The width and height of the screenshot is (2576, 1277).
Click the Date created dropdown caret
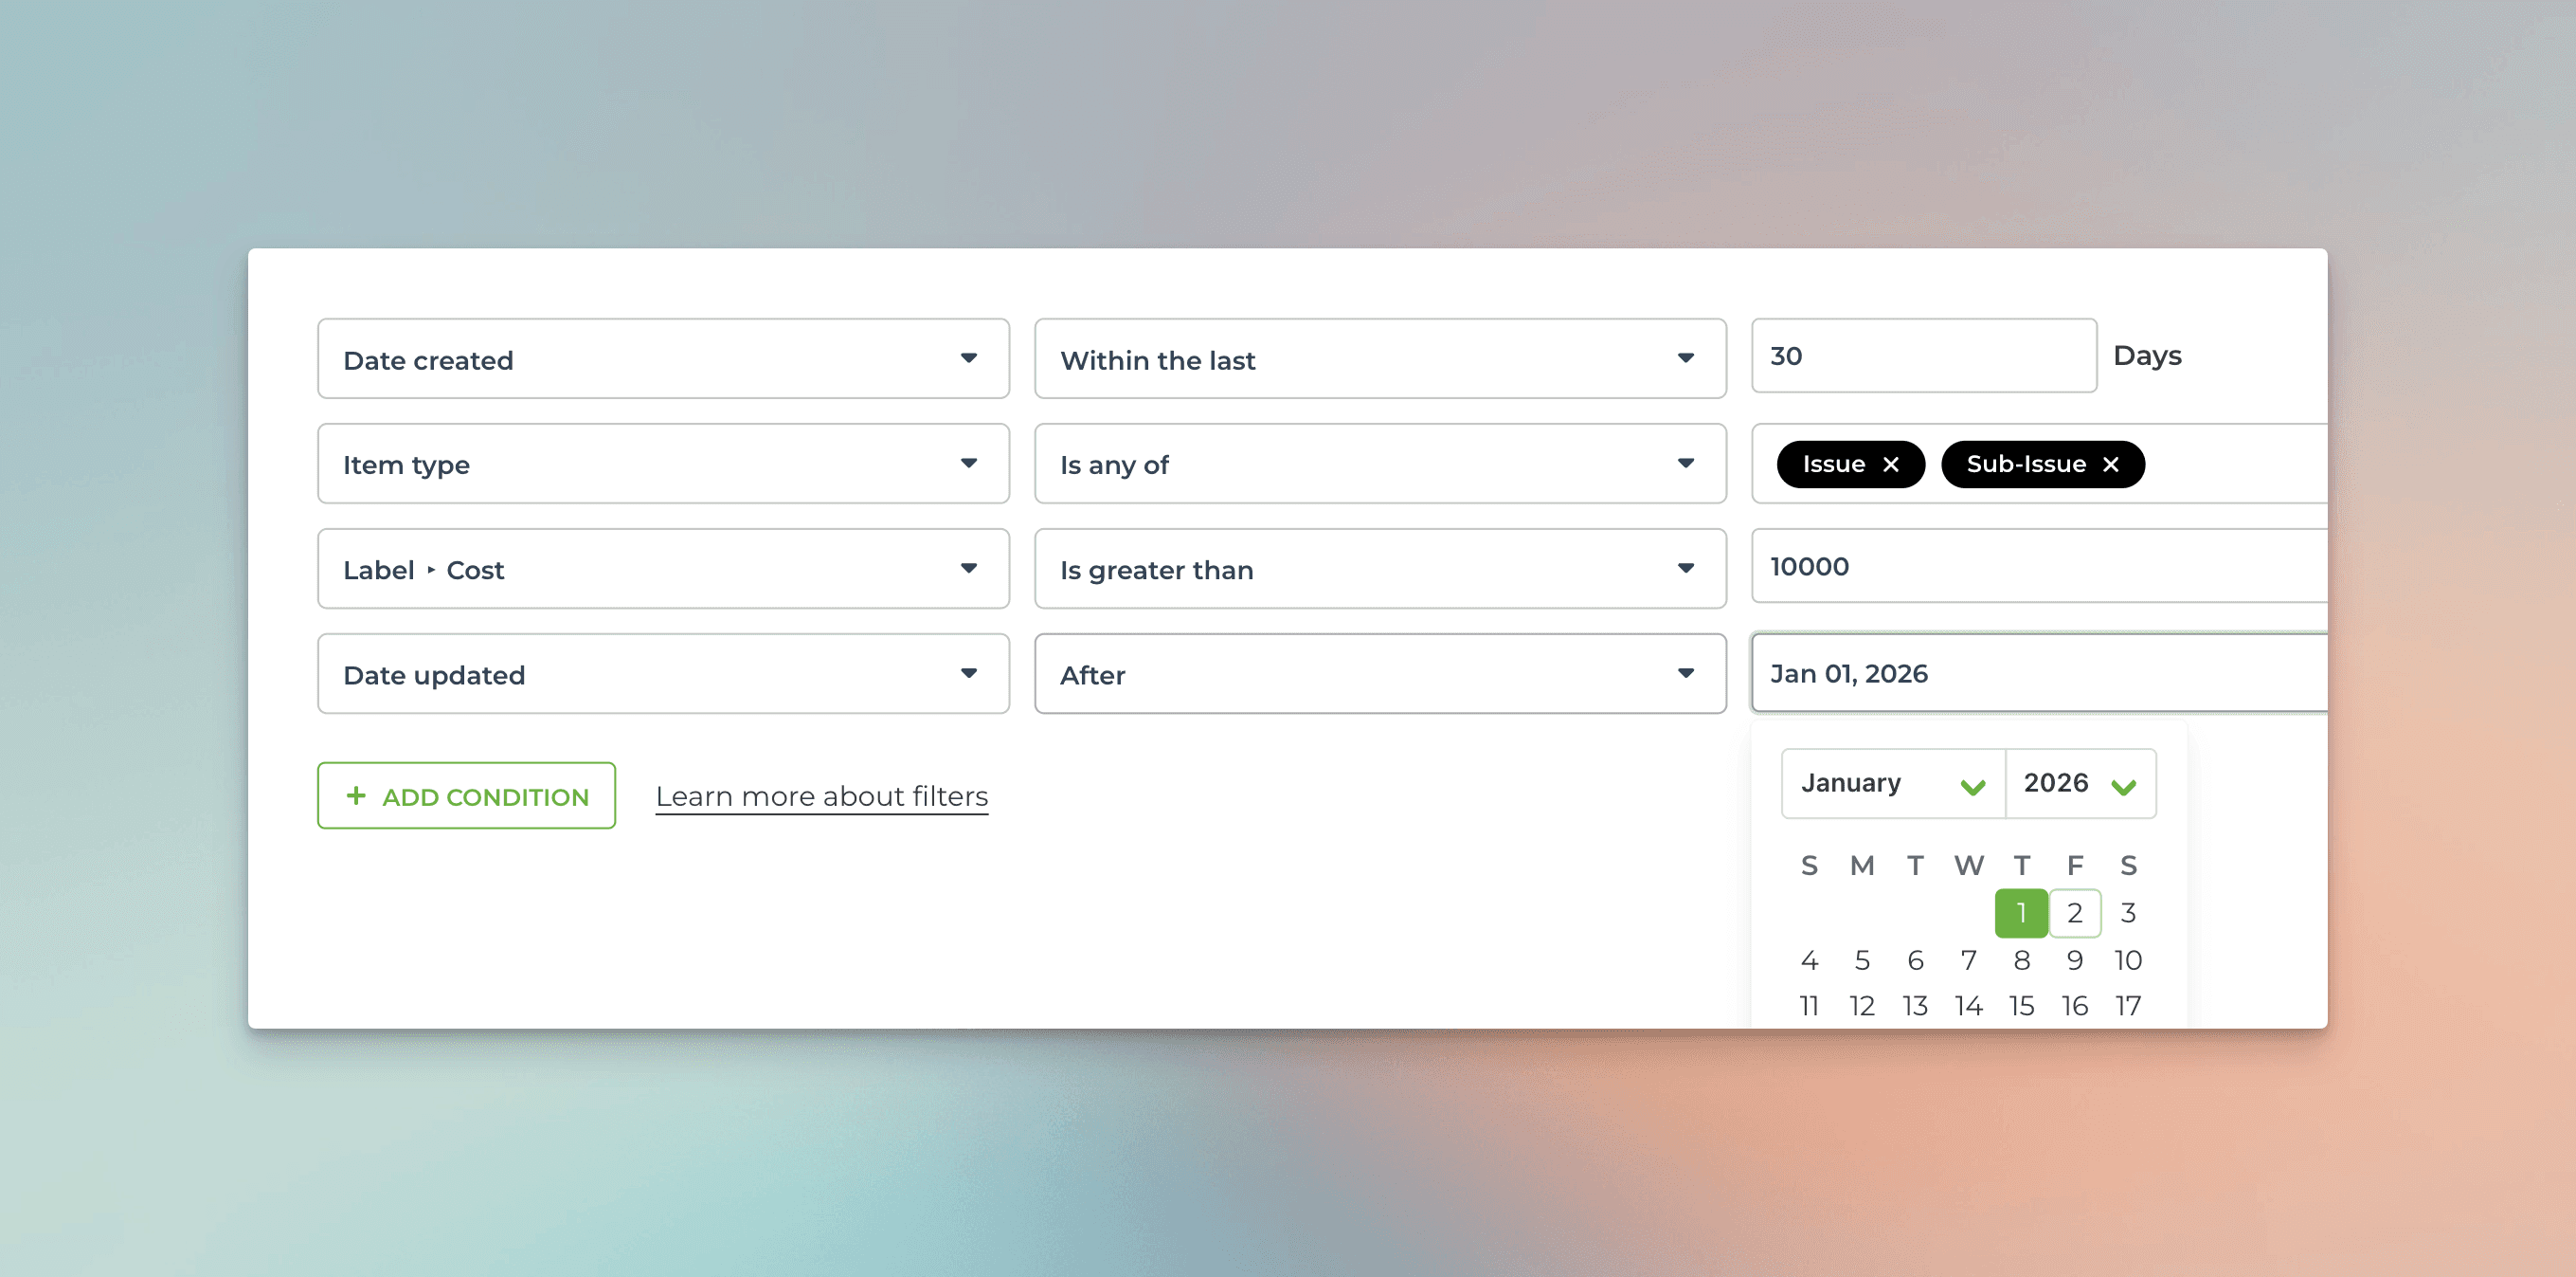click(x=969, y=358)
